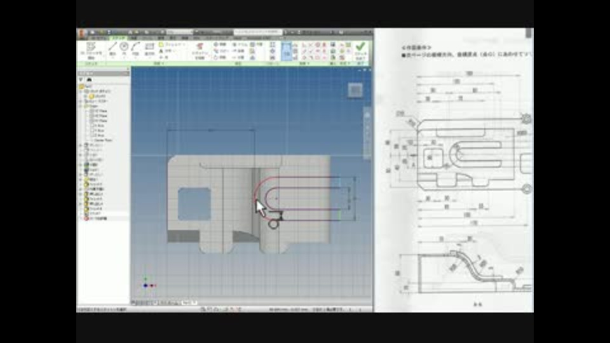This screenshot has width=610, height=343.
Task: Collapse the Origin folder in browser
Action: 81,106
